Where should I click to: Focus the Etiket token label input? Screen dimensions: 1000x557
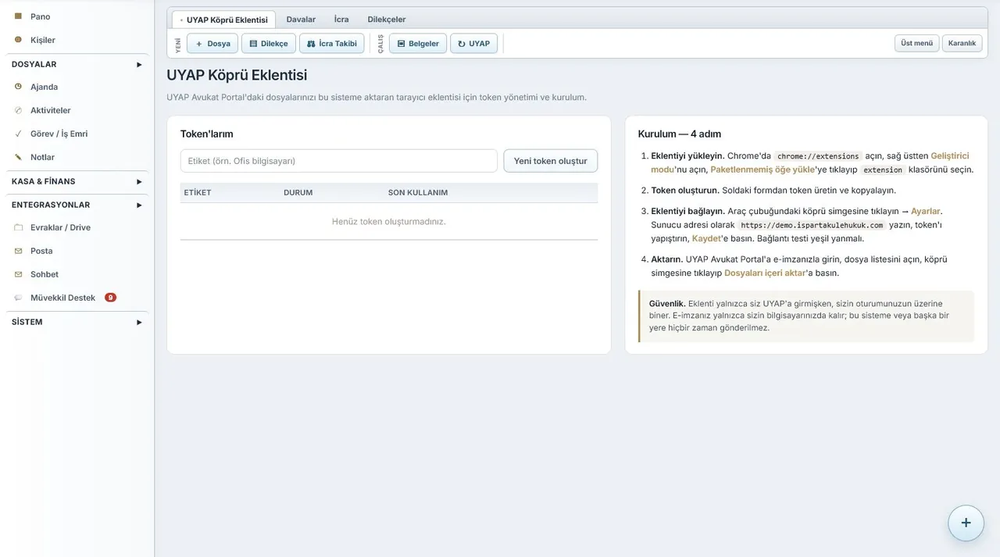tap(339, 161)
